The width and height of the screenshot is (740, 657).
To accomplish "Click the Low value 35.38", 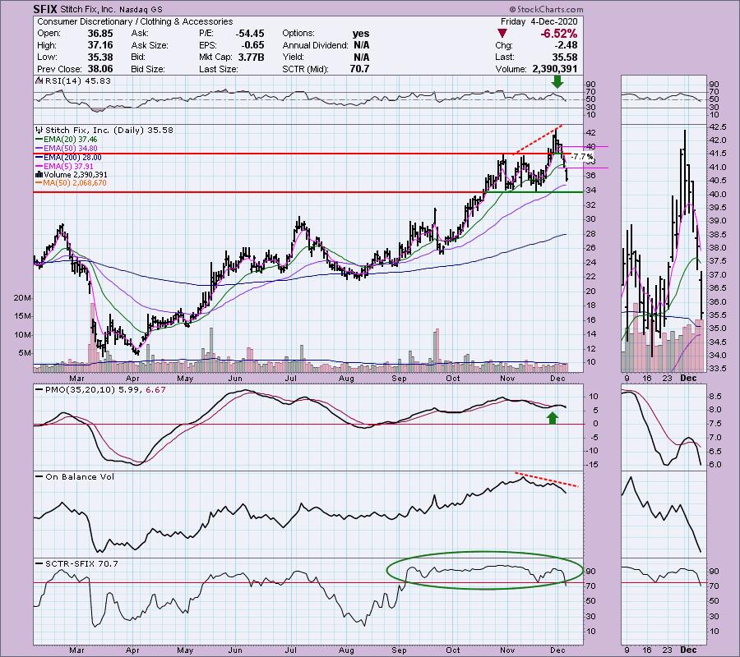I will [x=100, y=57].
